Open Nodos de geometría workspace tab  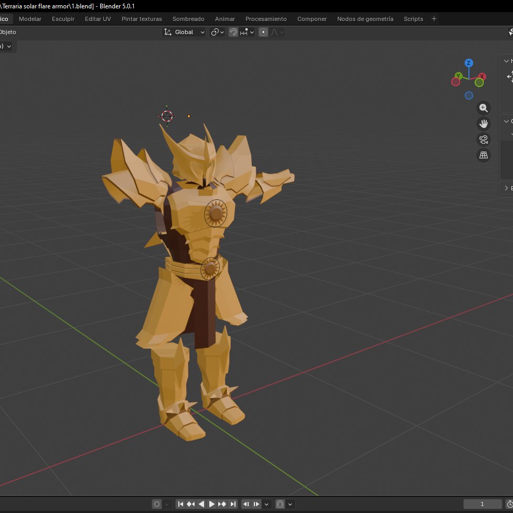pos(365,19)
